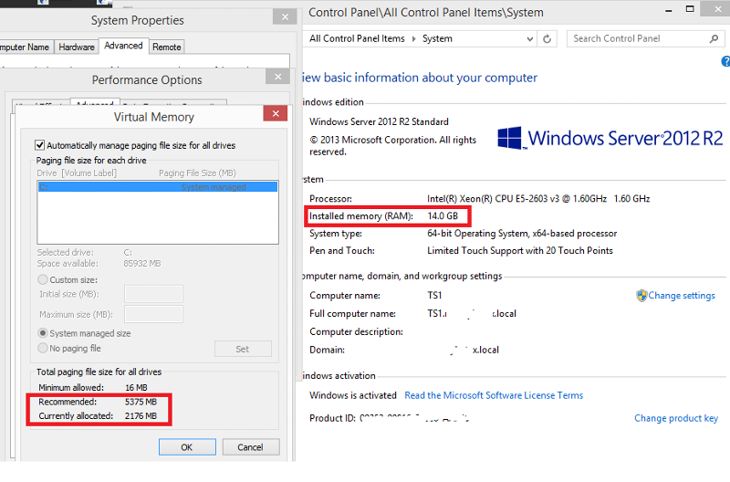Viewport: 730px width, 482px height.
Task: Click the Currently allocated 2176 MB value
Action: coord(141,415)
